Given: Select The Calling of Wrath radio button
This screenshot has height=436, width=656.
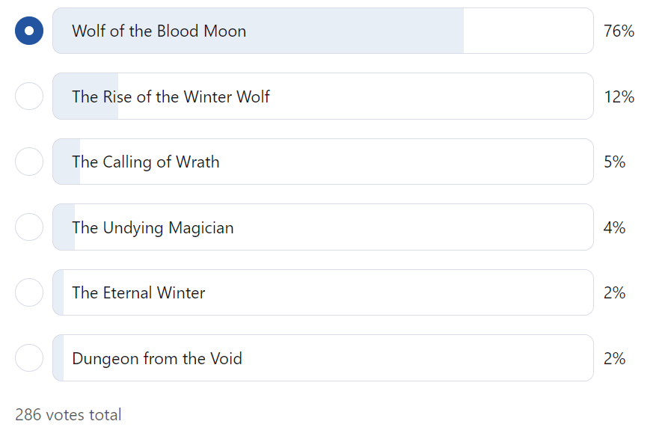Looking at the screenshot, I should coord(28,162).
